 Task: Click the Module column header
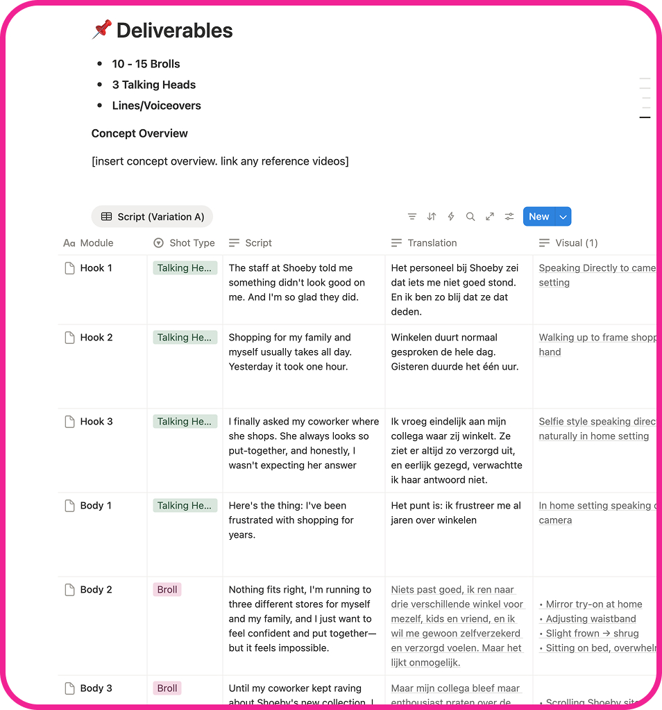88,242
